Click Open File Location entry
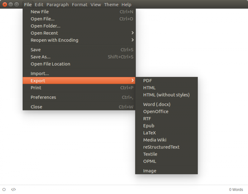 point(50,64)
